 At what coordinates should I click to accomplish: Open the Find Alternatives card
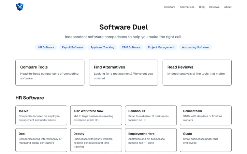click(123, 73)
